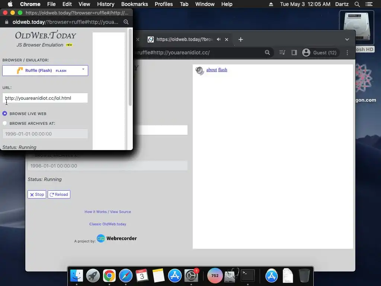381x286 pixels.
Task: Open Terminal from the Dock
Action: tap(247, 276)
